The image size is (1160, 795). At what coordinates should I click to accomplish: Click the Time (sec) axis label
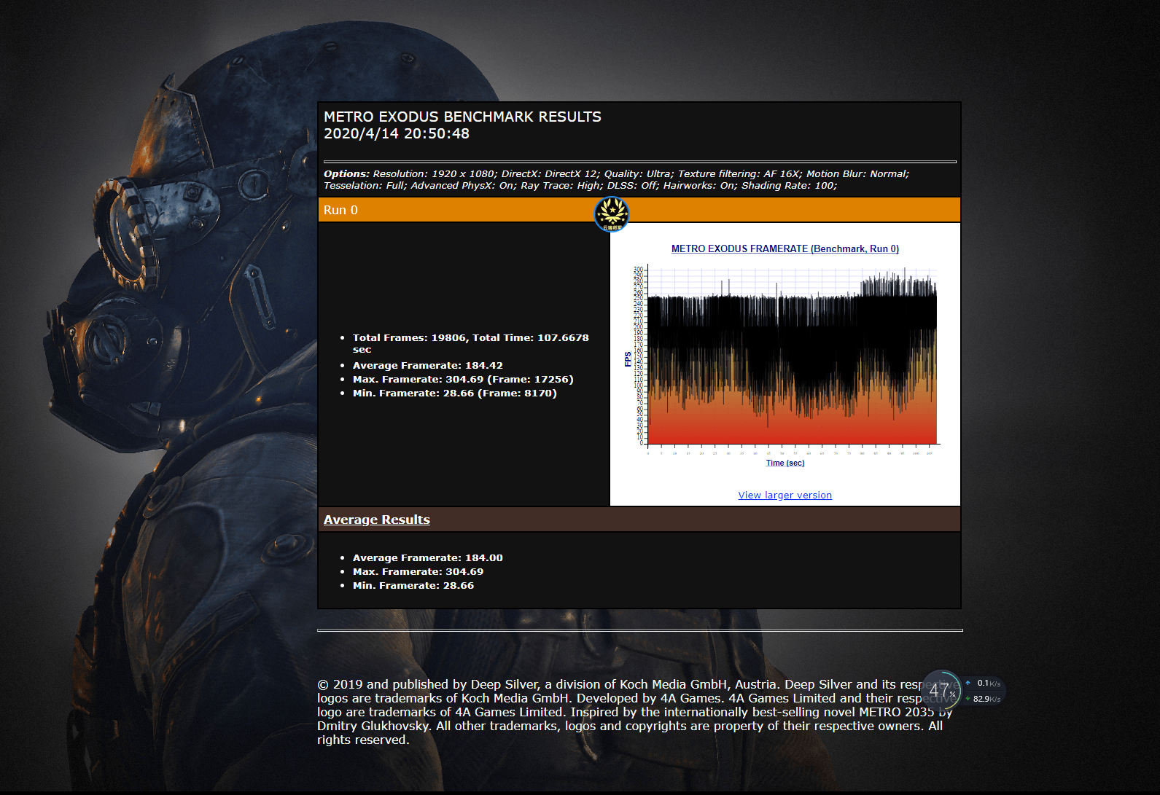pyautogui.click(x=785, y=463)
